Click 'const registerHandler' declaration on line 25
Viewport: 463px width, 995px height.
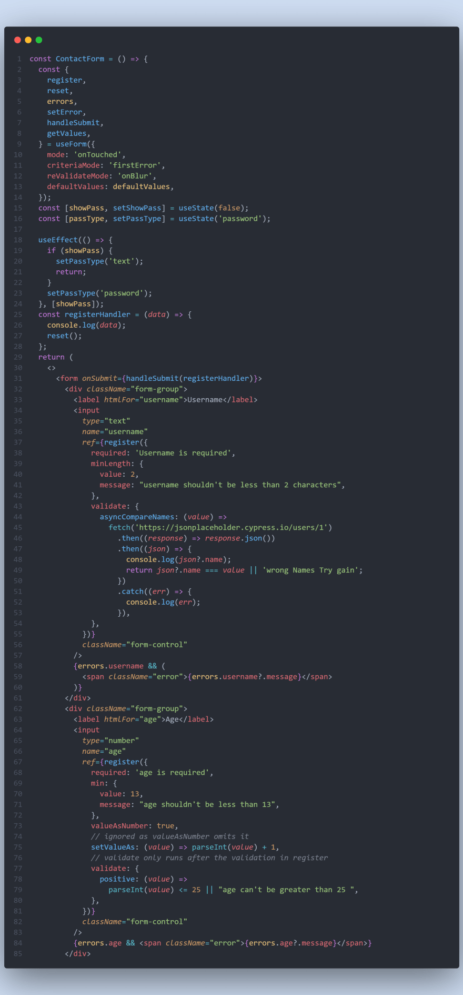(x=84, y=314)
